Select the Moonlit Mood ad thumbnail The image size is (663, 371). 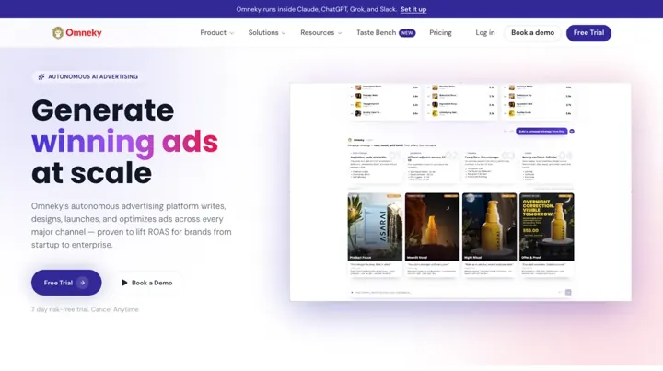[432, 226]
